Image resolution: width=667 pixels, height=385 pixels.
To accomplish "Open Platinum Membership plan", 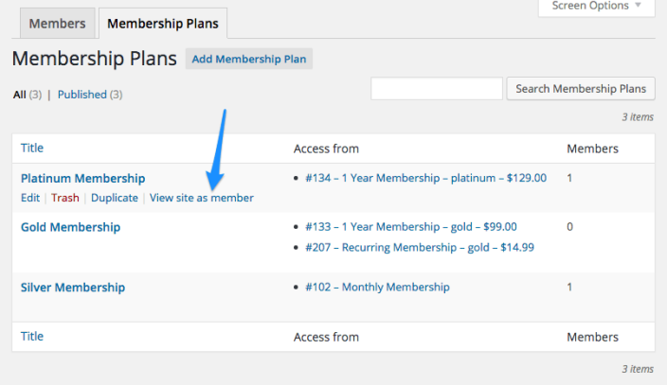I will (x=82, y=178).
